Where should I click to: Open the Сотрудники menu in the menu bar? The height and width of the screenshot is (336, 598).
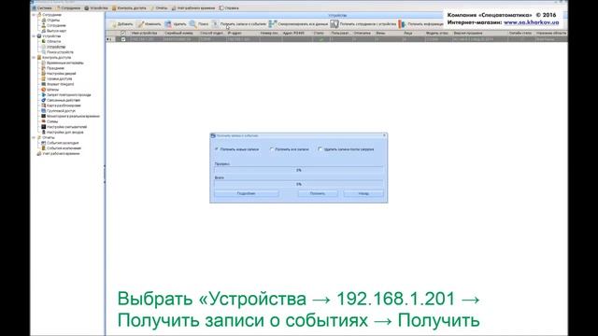[x=68, y=8]
